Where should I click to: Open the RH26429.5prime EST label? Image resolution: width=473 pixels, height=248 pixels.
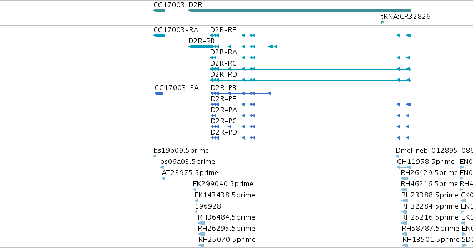pos(429,173)
